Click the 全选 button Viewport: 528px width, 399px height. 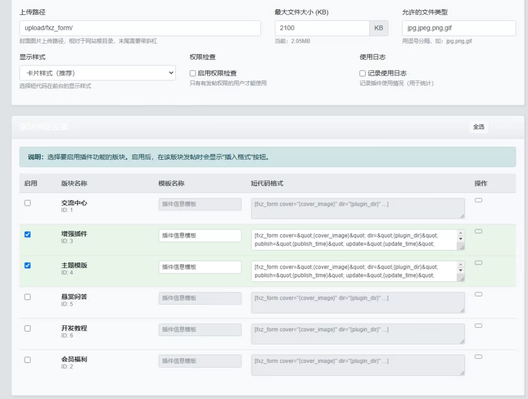coord(478,126)
